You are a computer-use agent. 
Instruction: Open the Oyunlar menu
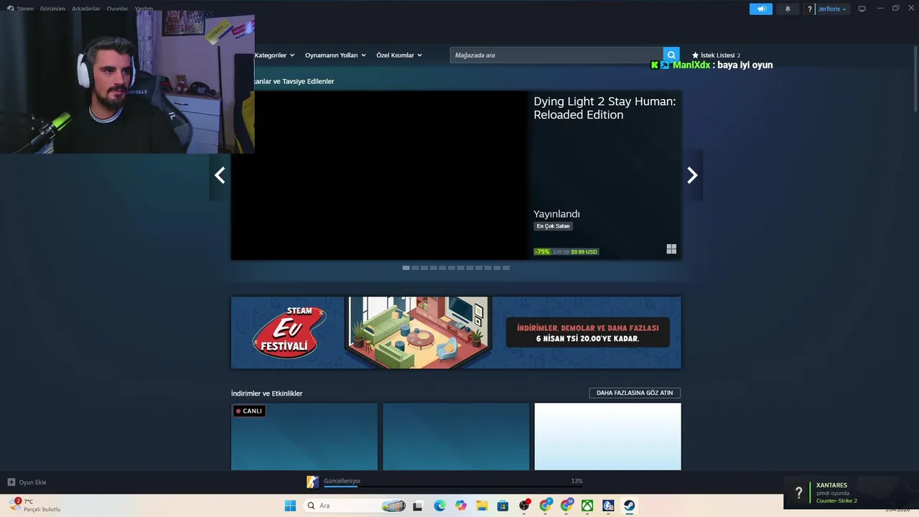click(118, 9)
